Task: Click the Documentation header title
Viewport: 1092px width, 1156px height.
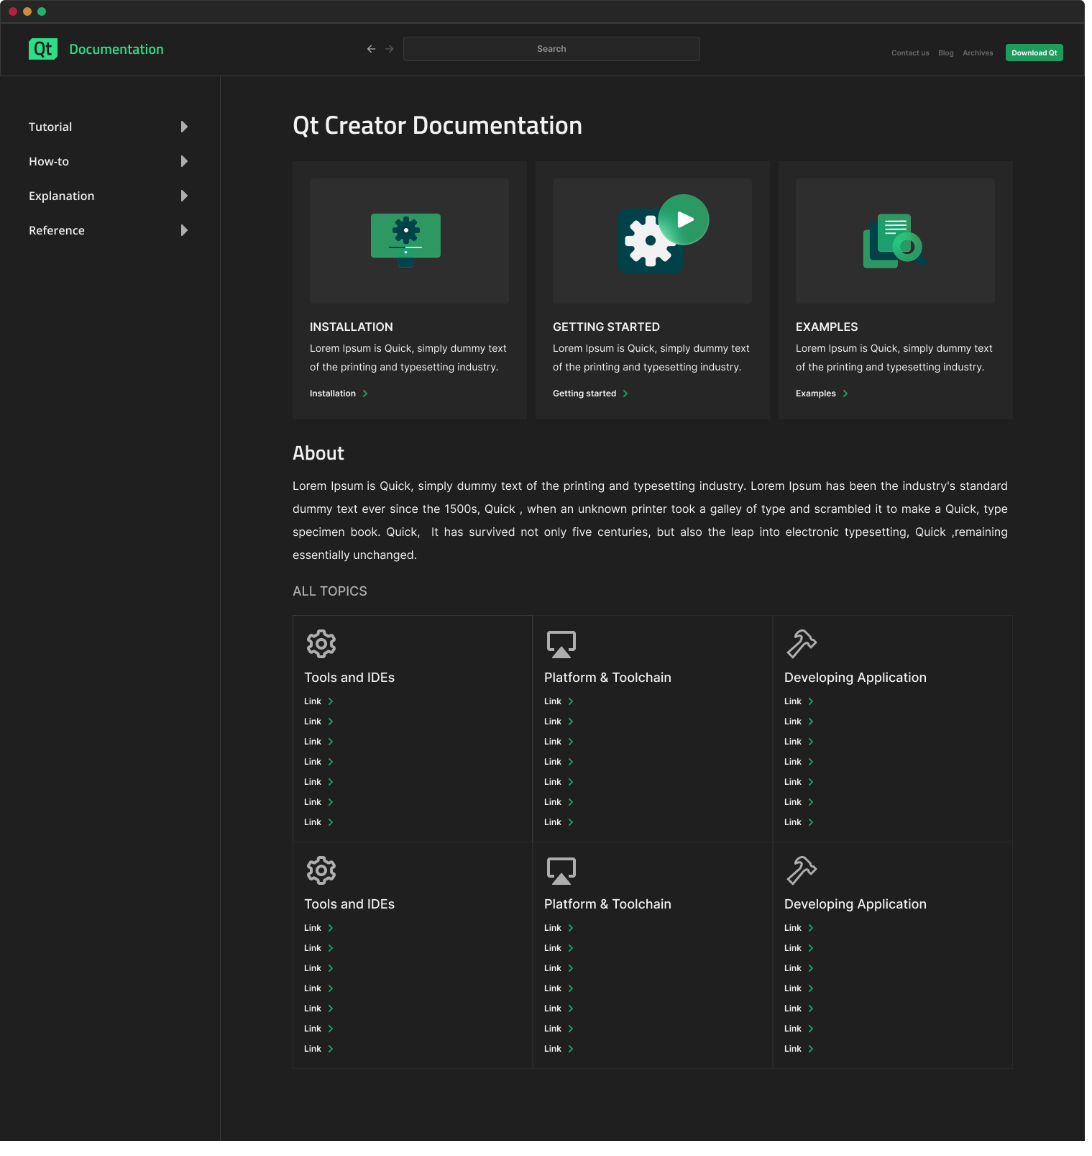Action: click(116, 49)
